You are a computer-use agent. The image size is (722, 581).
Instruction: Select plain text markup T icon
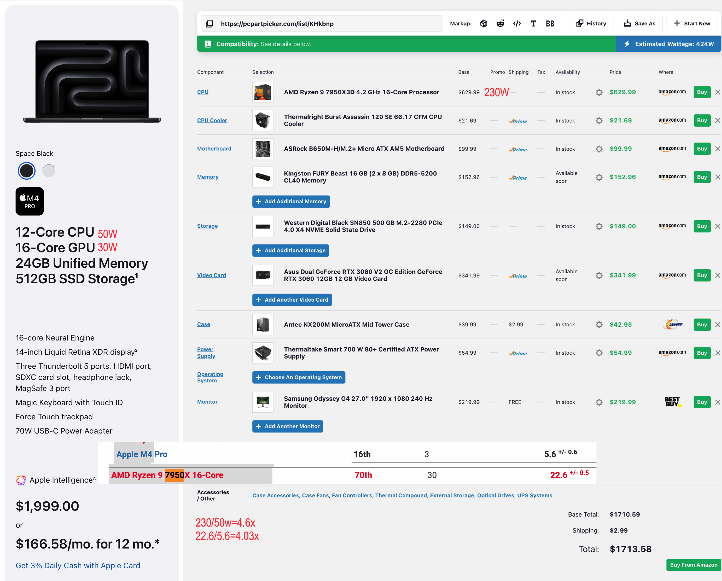point(533,23)
